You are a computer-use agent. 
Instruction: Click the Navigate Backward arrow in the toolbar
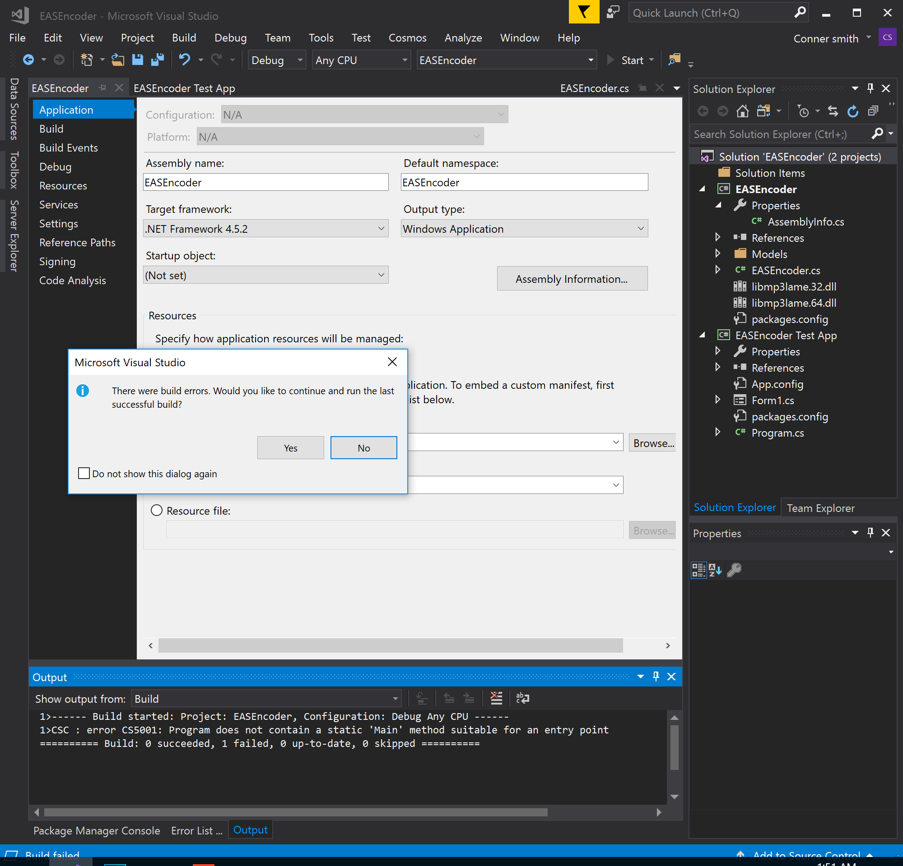[x=28, y=60]
